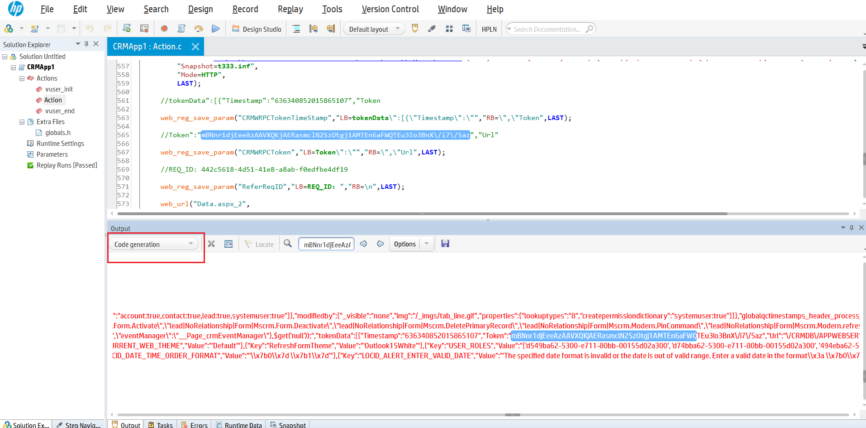The image size is (866, 428).
Task: Open the File menu
Action: [x=47, y=9]
